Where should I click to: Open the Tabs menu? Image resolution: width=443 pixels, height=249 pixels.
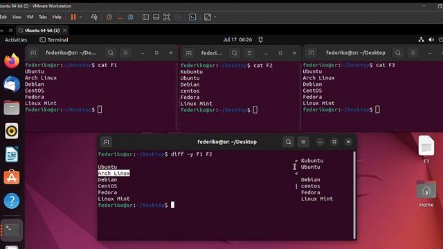tap(43, 17)
